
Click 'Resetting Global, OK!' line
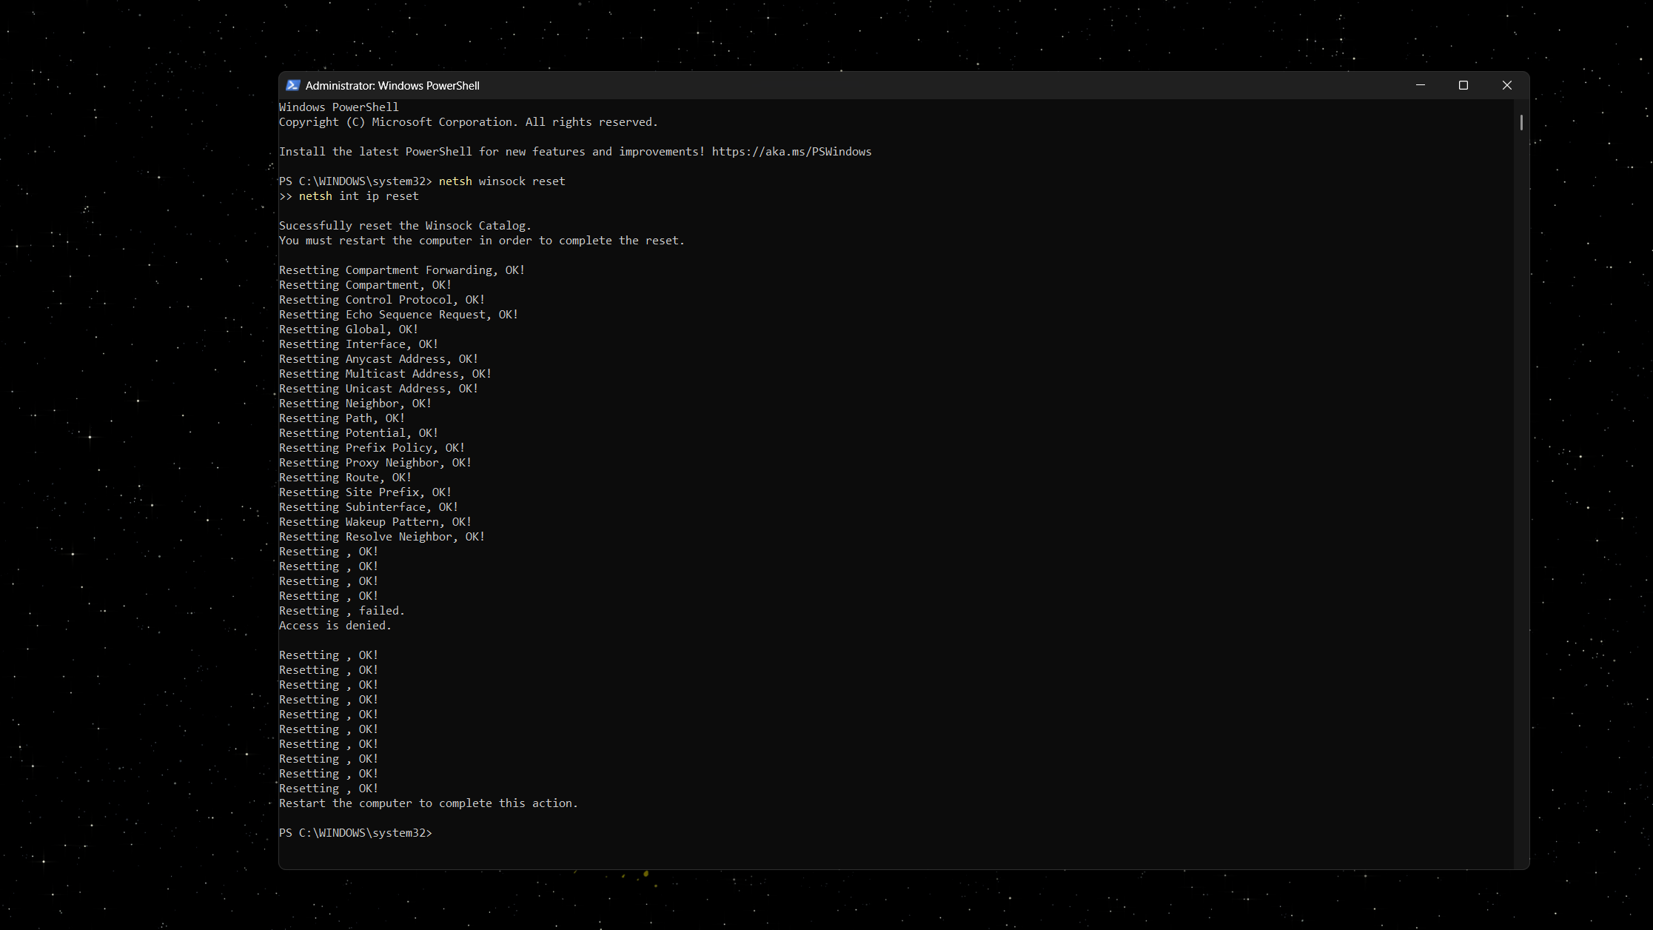349,329
